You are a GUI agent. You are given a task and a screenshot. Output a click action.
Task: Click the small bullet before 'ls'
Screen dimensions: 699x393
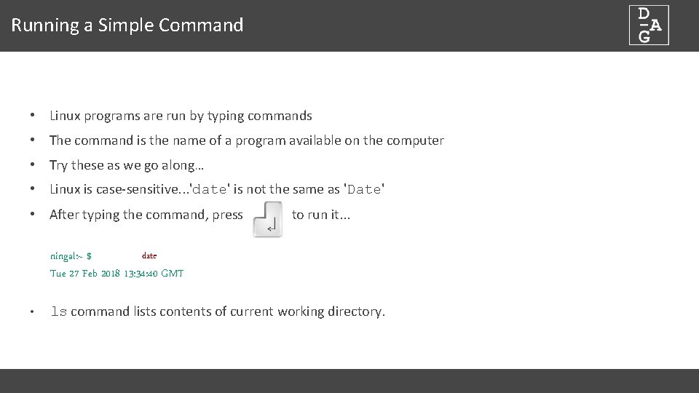[33, 313]
